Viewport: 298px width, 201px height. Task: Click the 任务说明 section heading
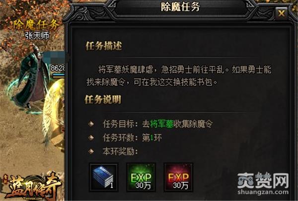103,99
